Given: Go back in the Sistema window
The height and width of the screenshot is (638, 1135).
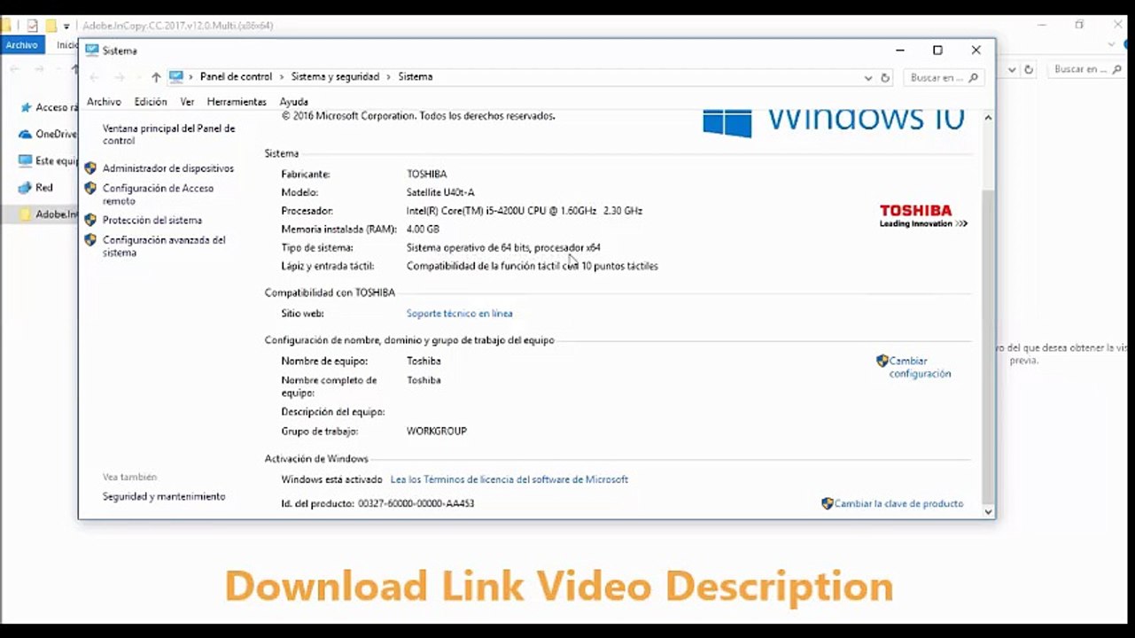Looking at the screenshot, I should 96,77.
